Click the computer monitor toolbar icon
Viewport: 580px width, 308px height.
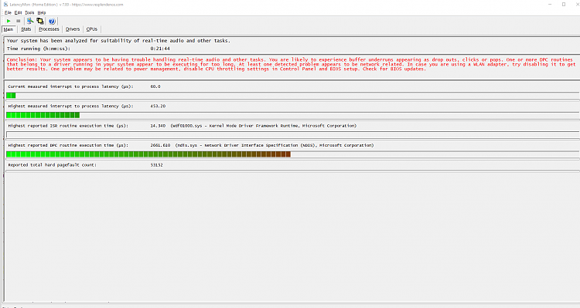point(30,21)
